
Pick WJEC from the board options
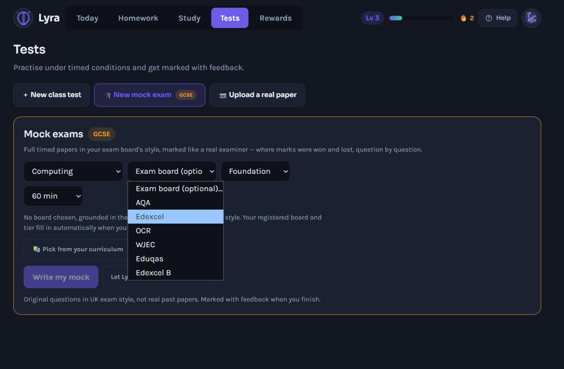pos(176,245)
